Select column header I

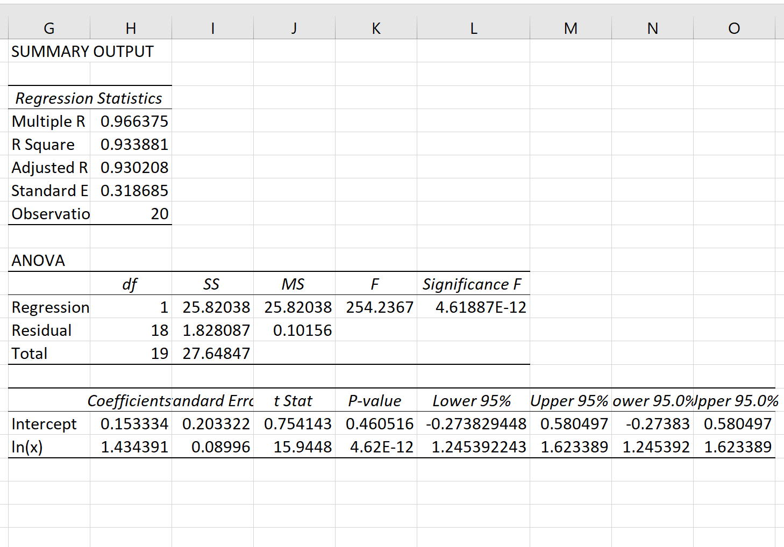click(212, 28)
